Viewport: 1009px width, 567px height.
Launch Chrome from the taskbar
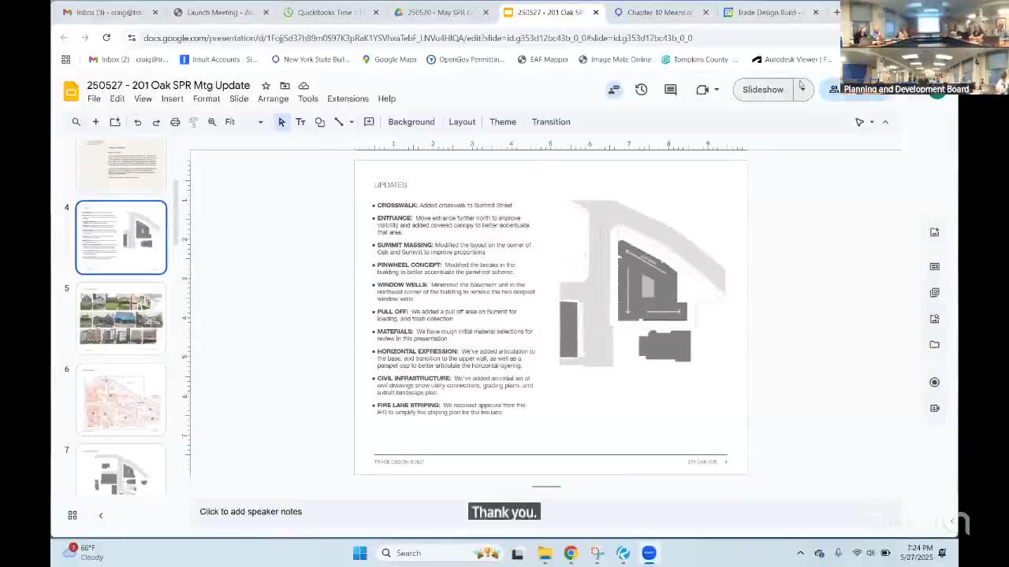point(571,553)
